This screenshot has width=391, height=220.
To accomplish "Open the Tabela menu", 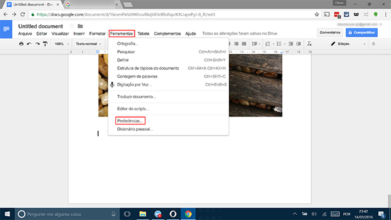I will click(x=143, y=34).
